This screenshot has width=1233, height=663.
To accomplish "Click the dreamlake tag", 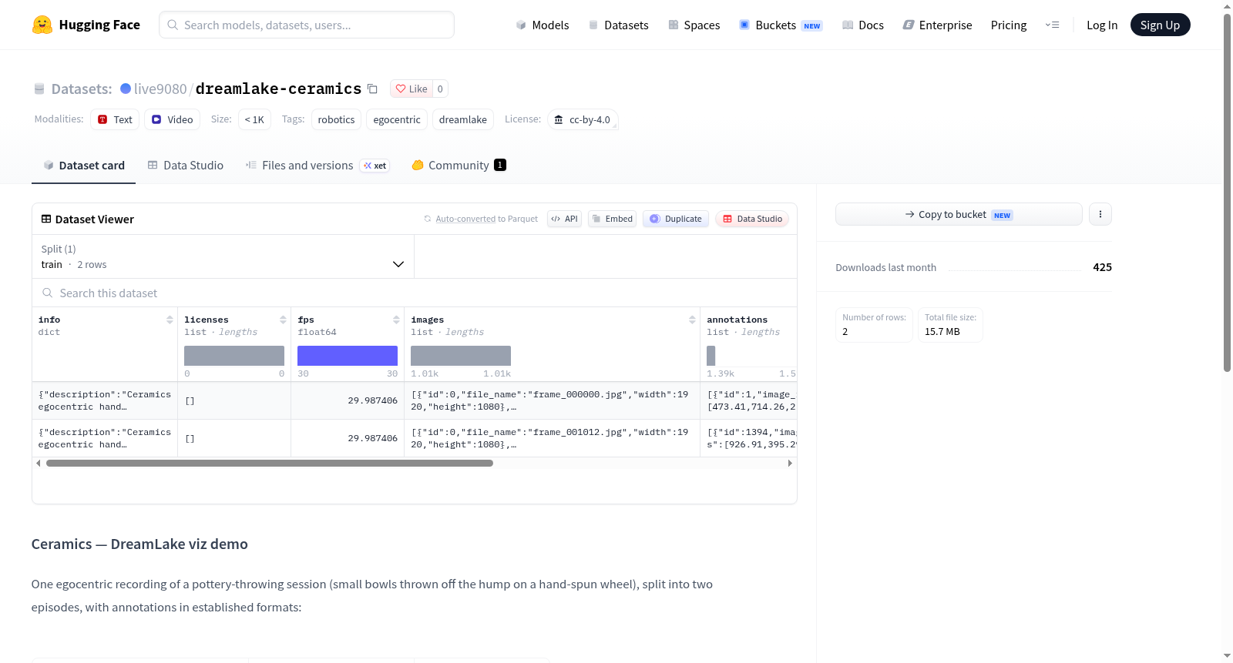I will tap(463, 119).
